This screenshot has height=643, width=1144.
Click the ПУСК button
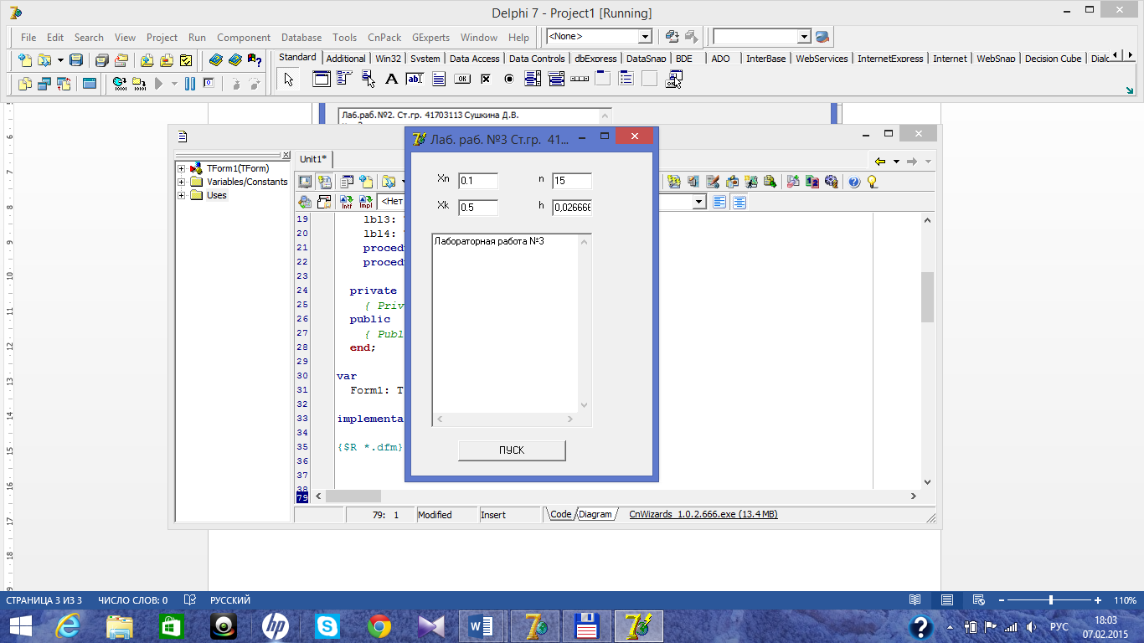(x=512, y=450)
